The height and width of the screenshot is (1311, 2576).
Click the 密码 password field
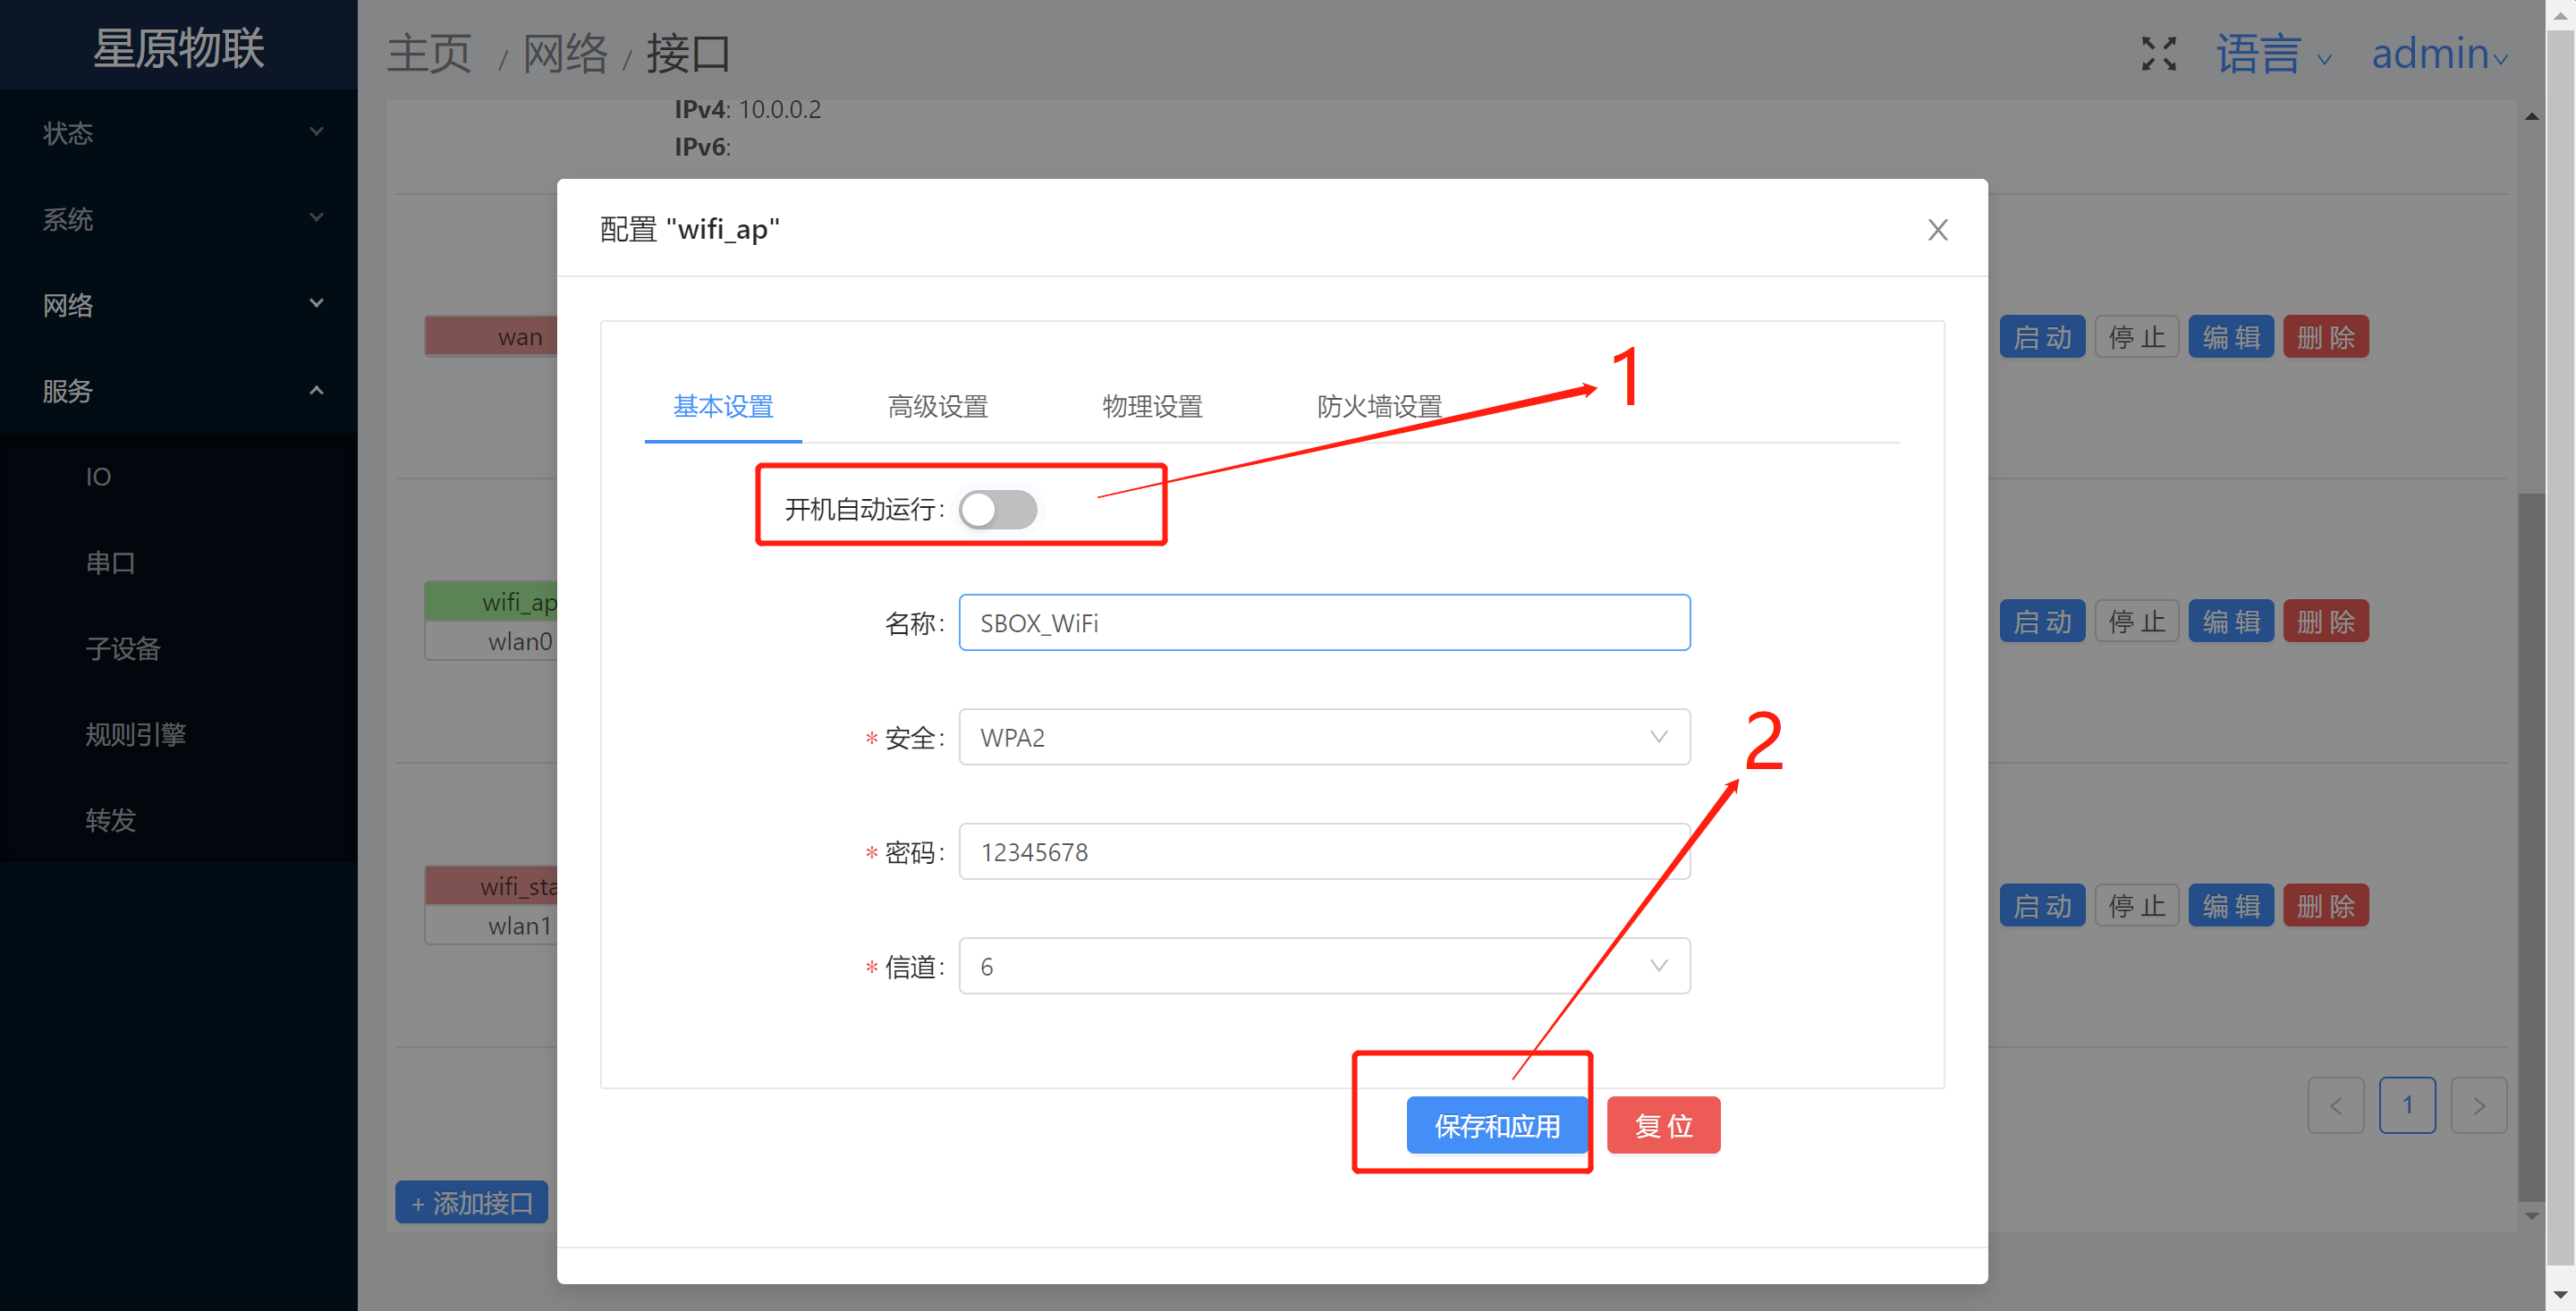(1323, 852)
